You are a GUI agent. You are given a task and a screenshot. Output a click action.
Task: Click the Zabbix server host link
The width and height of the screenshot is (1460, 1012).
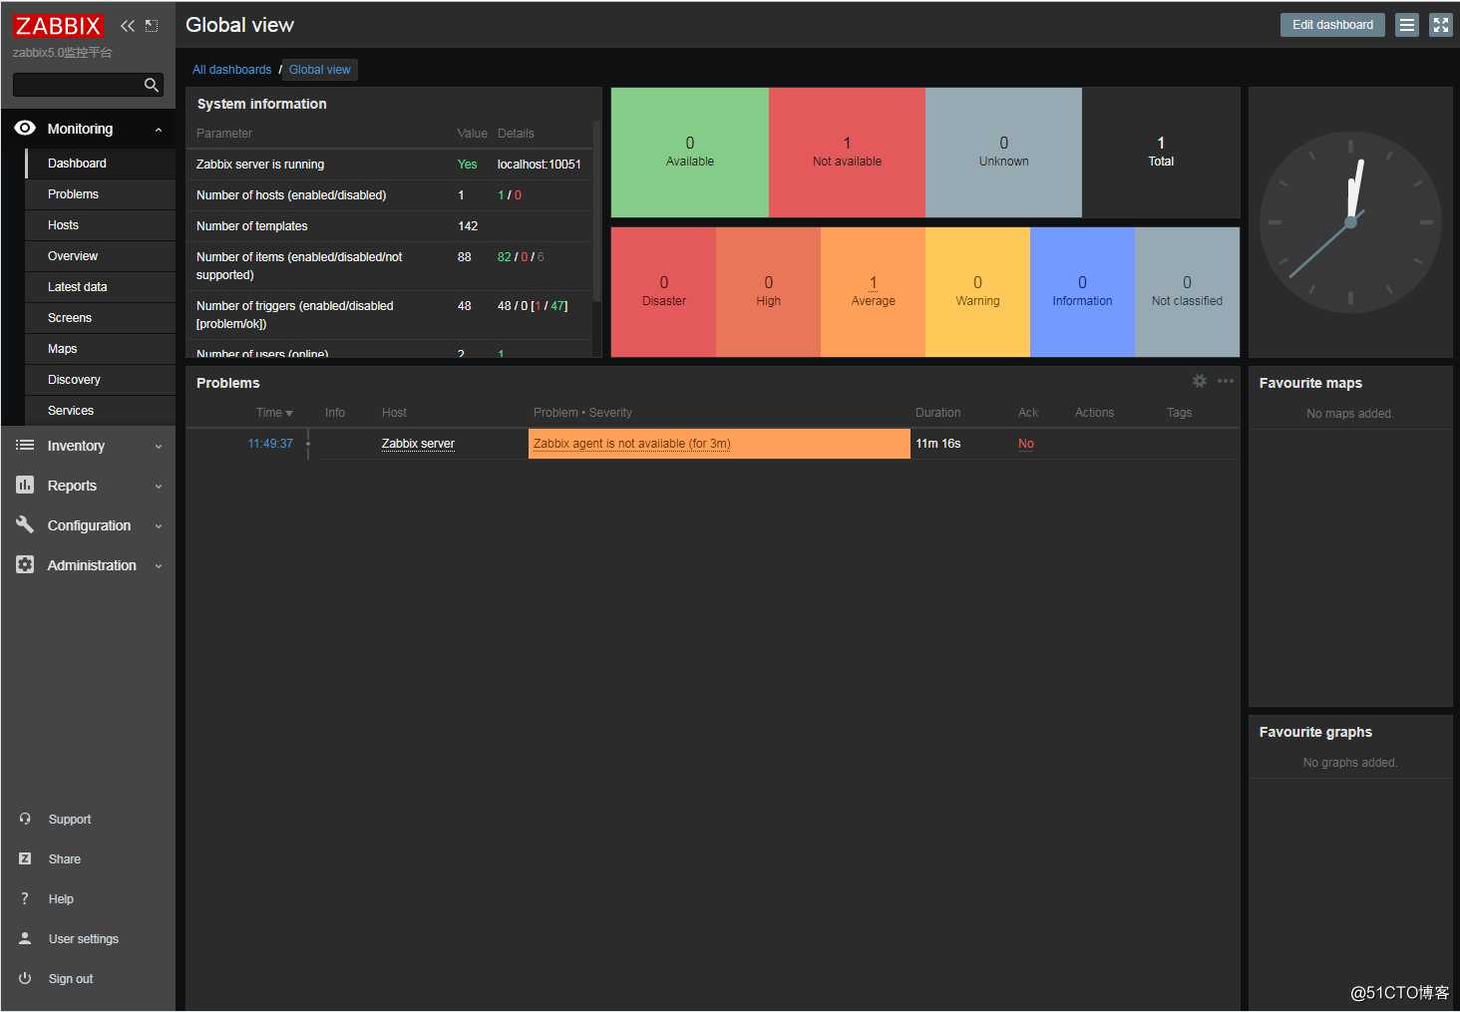click(x=418, y=444)
